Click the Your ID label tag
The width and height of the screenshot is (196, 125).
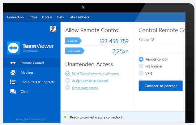click(73, 41)
